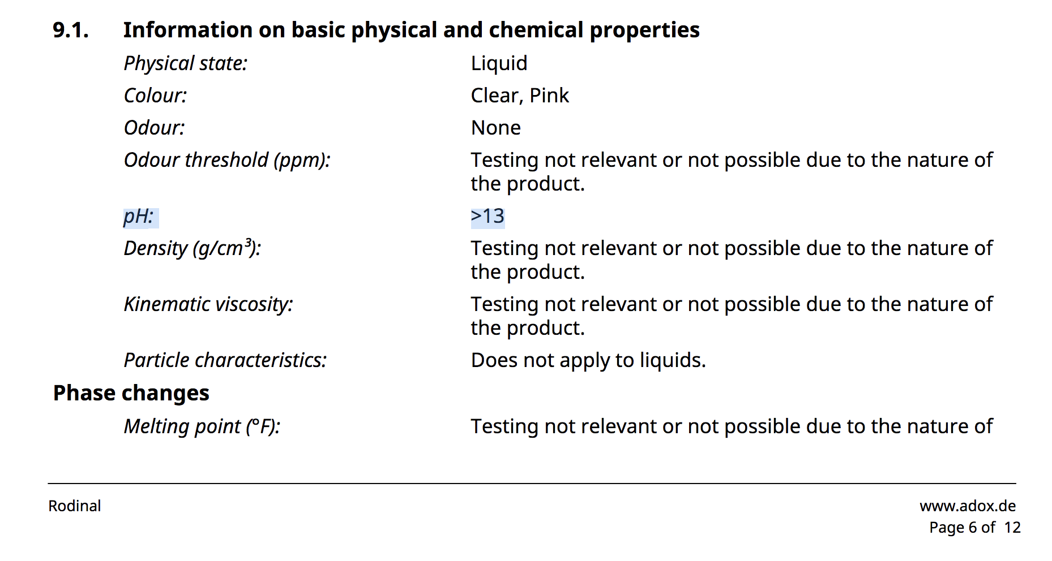The height and width of the screenshot is (561, 1052).
Task: Click the Rodinal footer product name
Action: pos(74,506)
